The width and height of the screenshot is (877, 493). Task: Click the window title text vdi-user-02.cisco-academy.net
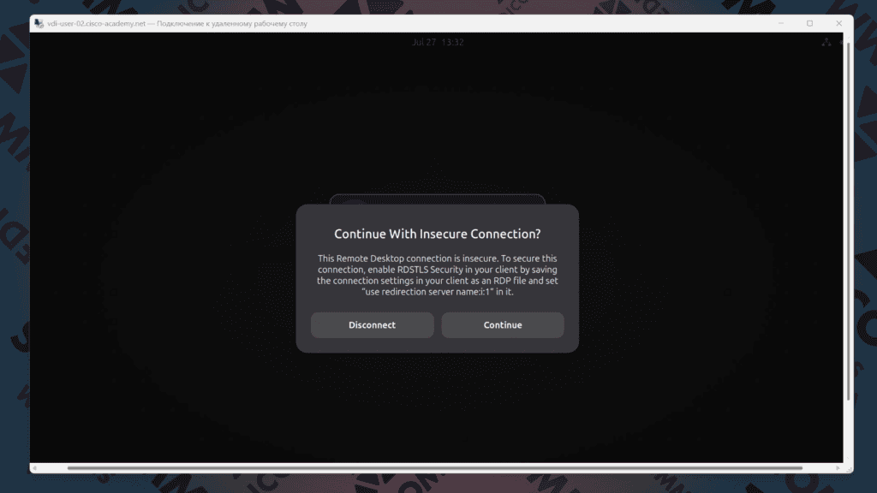tap(96, 23)
